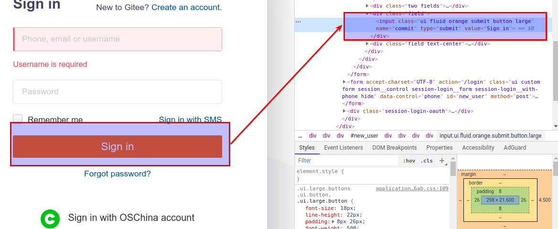Click the Filter styles input field
Screen dimensions: 558x229
[346, 161]
